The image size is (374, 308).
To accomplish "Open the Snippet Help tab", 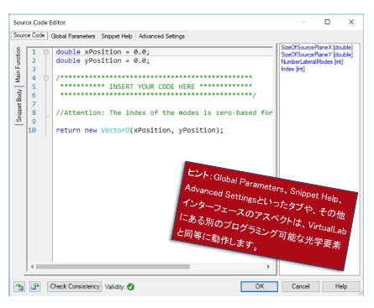I will coord(117,36).
